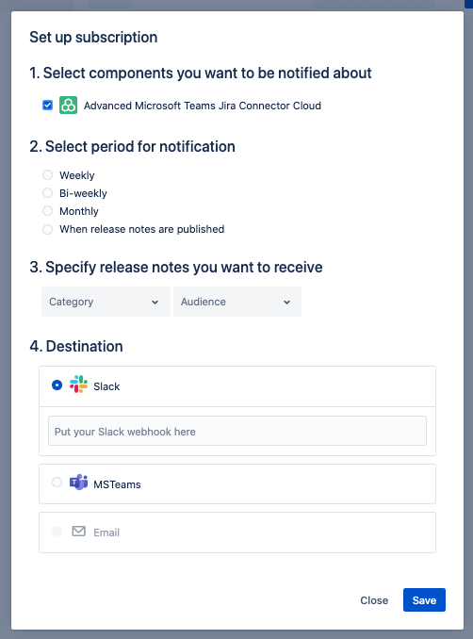473x639 pixels.
Task: Open the Category dropdown
Action: tap(106, 302)
